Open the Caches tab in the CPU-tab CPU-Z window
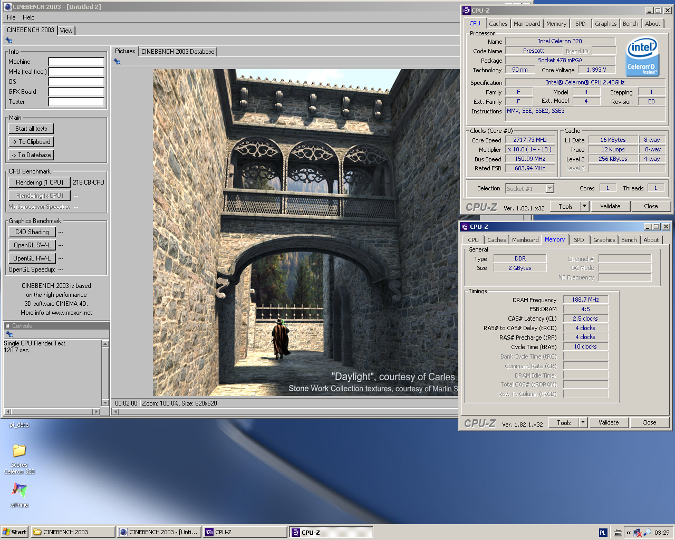This screenshot has height=540, width=675. 498,24
